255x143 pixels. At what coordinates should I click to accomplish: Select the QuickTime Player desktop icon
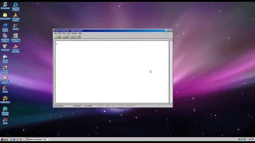pos(16,7)
